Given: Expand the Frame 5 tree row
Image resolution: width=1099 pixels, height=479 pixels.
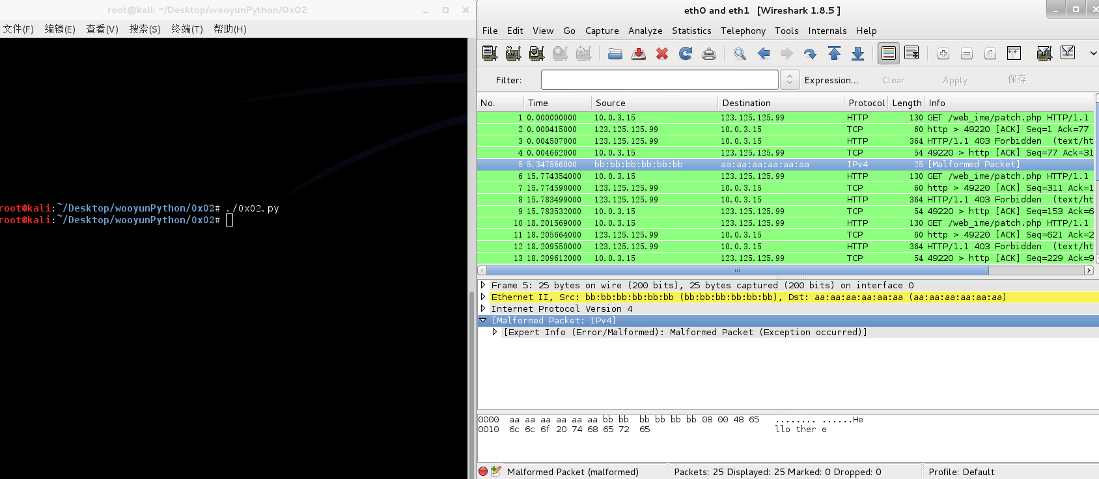Looking at the screenshot, I should [x=483, y=285].
